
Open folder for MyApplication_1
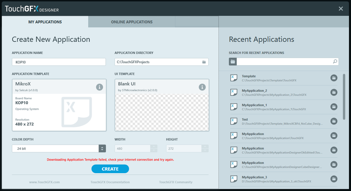point(334,107)
